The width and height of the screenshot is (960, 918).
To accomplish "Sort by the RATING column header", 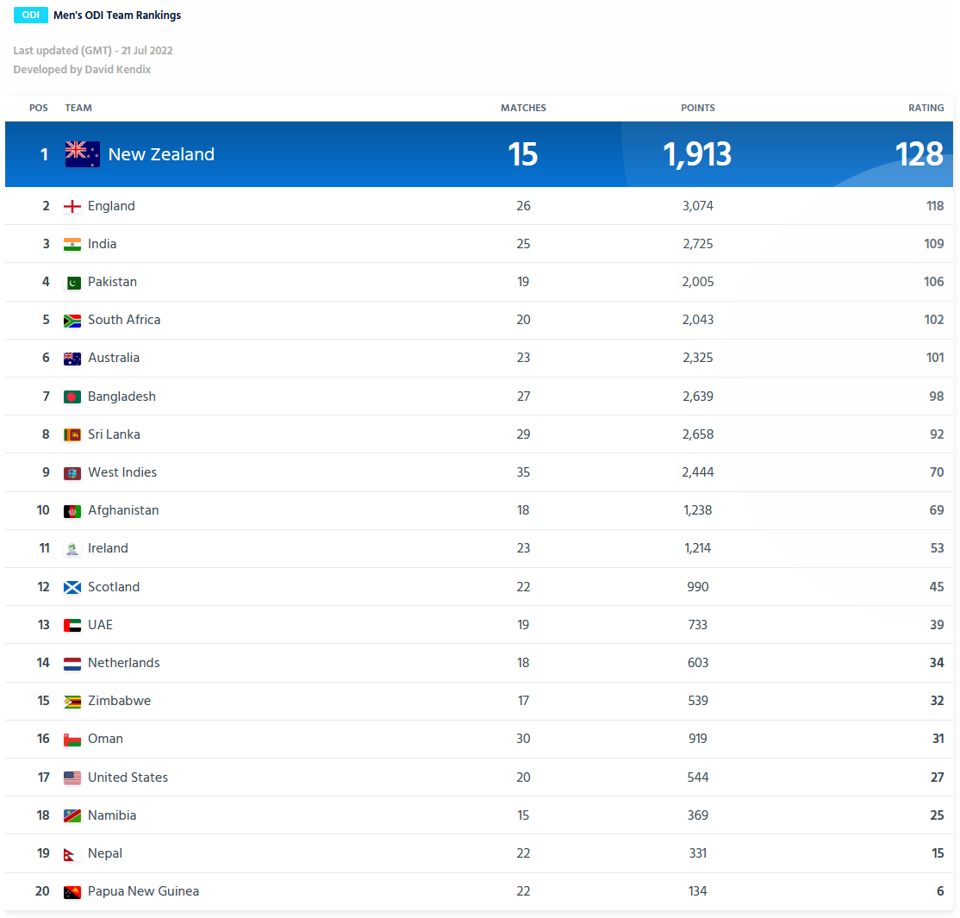I will point(926,108).
